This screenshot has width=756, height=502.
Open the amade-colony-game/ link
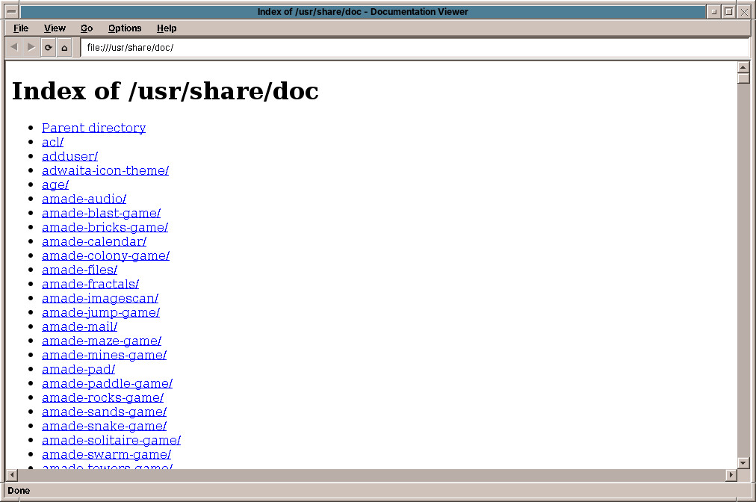(105, 255)
